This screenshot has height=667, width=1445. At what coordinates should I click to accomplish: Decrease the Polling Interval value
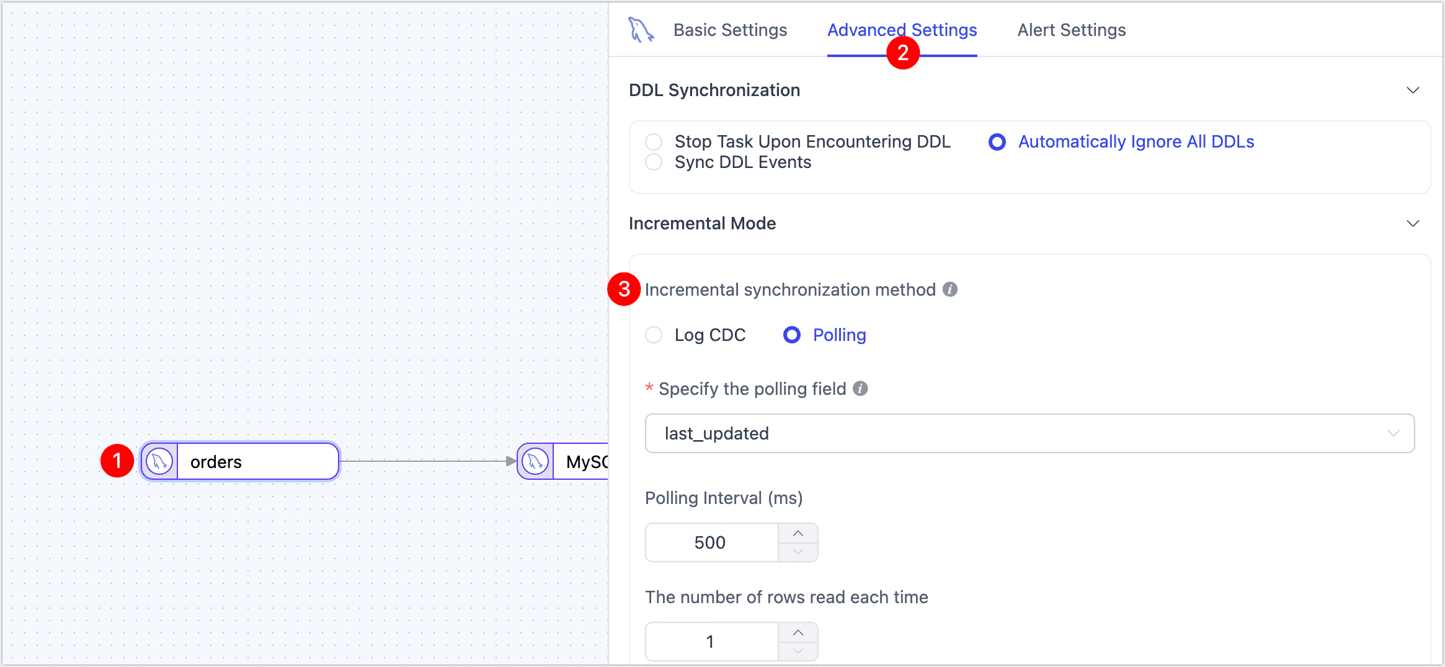798,552
